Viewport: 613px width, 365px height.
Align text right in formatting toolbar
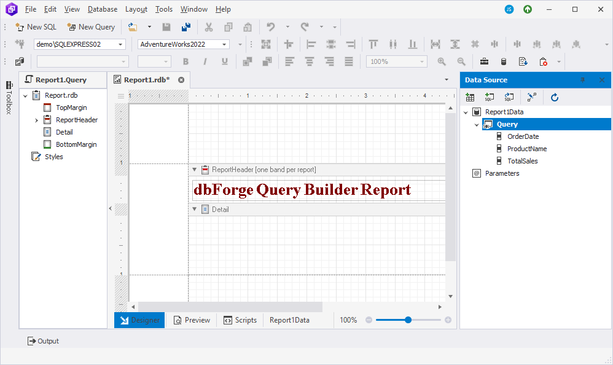tap(329, 61)
